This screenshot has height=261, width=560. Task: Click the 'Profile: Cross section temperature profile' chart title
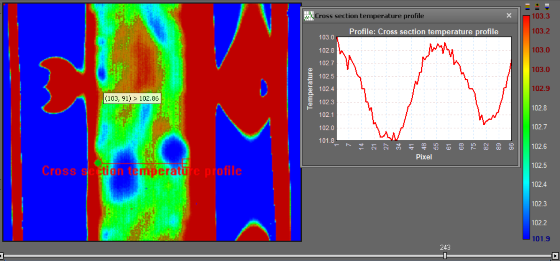pos(424,32)
